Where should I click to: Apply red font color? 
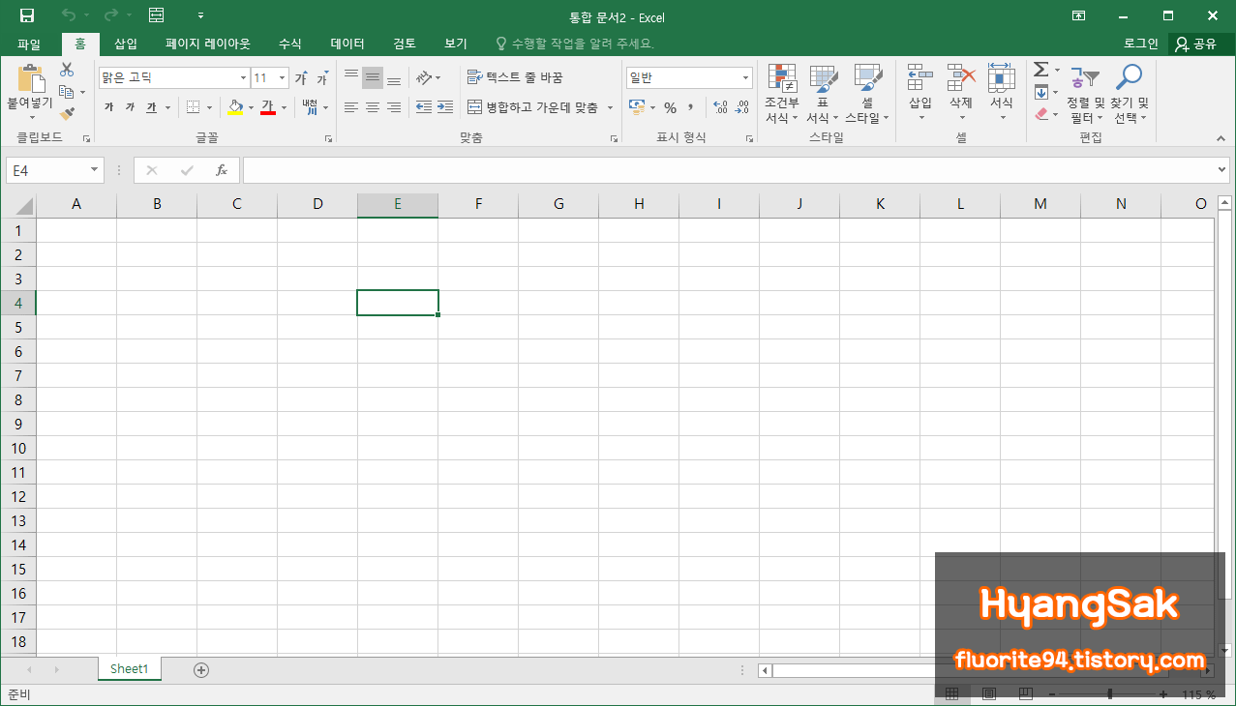pyautogui.click(x=268, y=107)
